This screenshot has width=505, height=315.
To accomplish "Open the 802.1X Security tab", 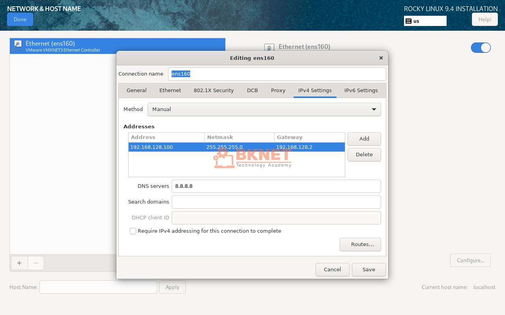I will [x=213, y=90].
